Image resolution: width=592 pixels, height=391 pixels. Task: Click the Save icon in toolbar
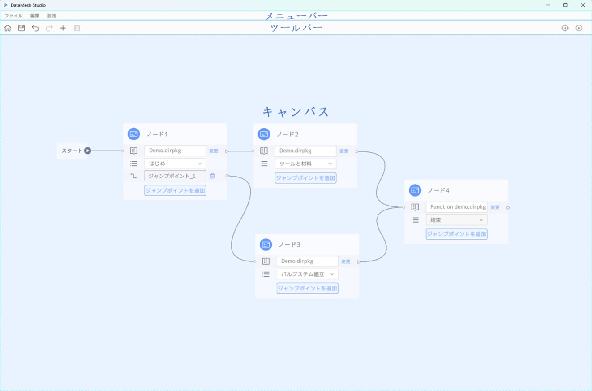21,28
